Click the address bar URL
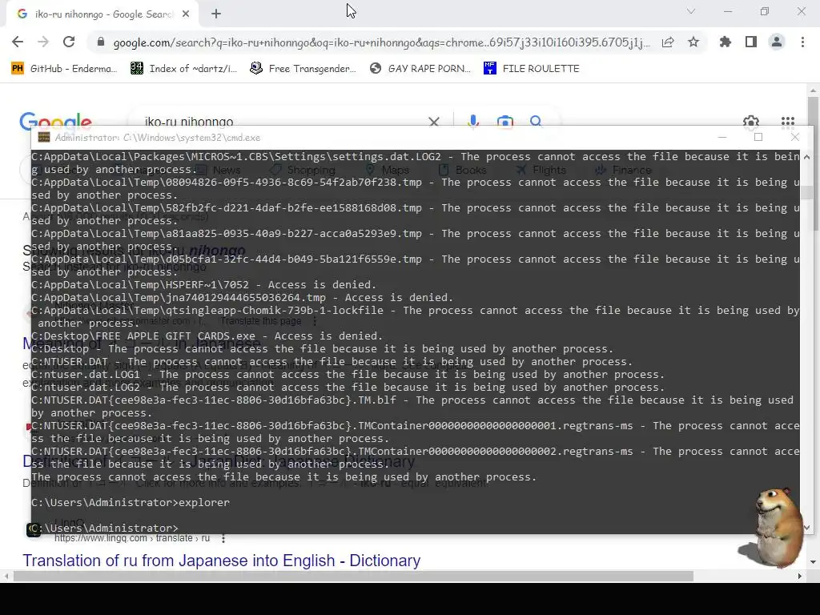The height and width of the screenshot is (615, 820). 382,42
